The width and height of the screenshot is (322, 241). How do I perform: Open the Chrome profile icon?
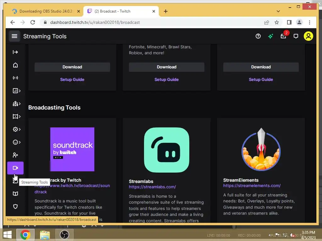coord(299,22)
